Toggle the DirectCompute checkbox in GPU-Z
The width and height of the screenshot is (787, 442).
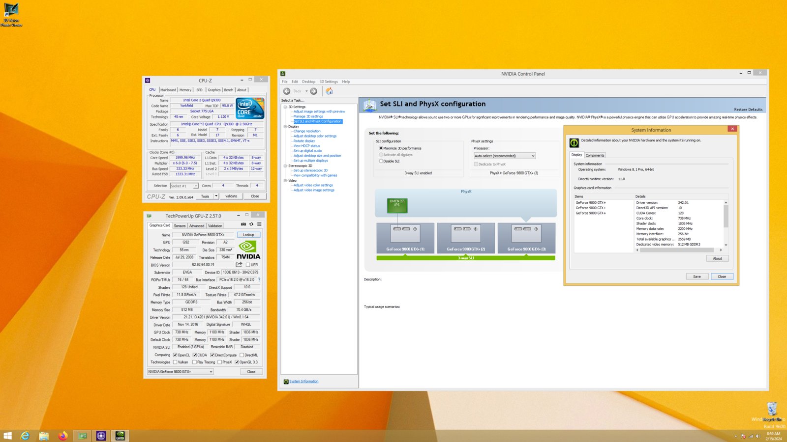(x=212, y=355)
